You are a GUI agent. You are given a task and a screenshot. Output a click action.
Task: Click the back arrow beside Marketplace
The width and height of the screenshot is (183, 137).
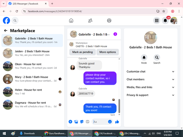point(6,31)
